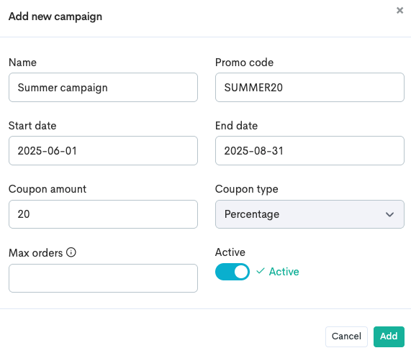Click the green Active status text
This screenshot has width=411, height=353.
click(x=284, y=272)
